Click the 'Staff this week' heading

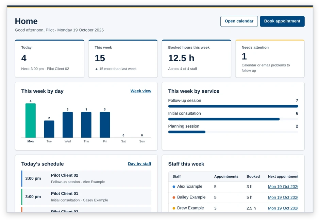[x=186, y=164]
